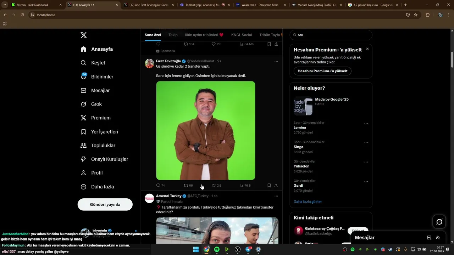Open more menu on Arsenal Turkey post
The width and height of the screenshot is (454, 255).
[276, 196]
